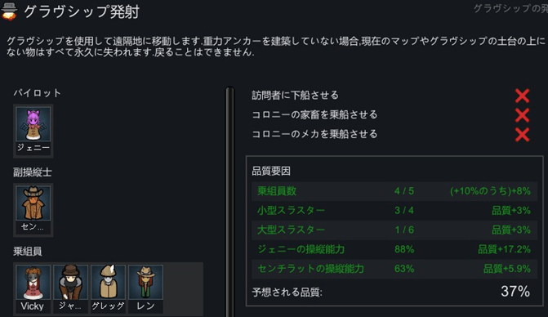Click the 品質要因 panel heading

tap(271, 171)
